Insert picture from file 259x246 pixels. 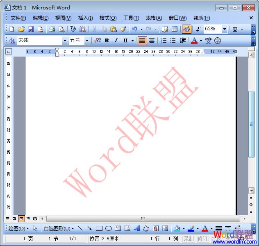click(x=165, y=229)
